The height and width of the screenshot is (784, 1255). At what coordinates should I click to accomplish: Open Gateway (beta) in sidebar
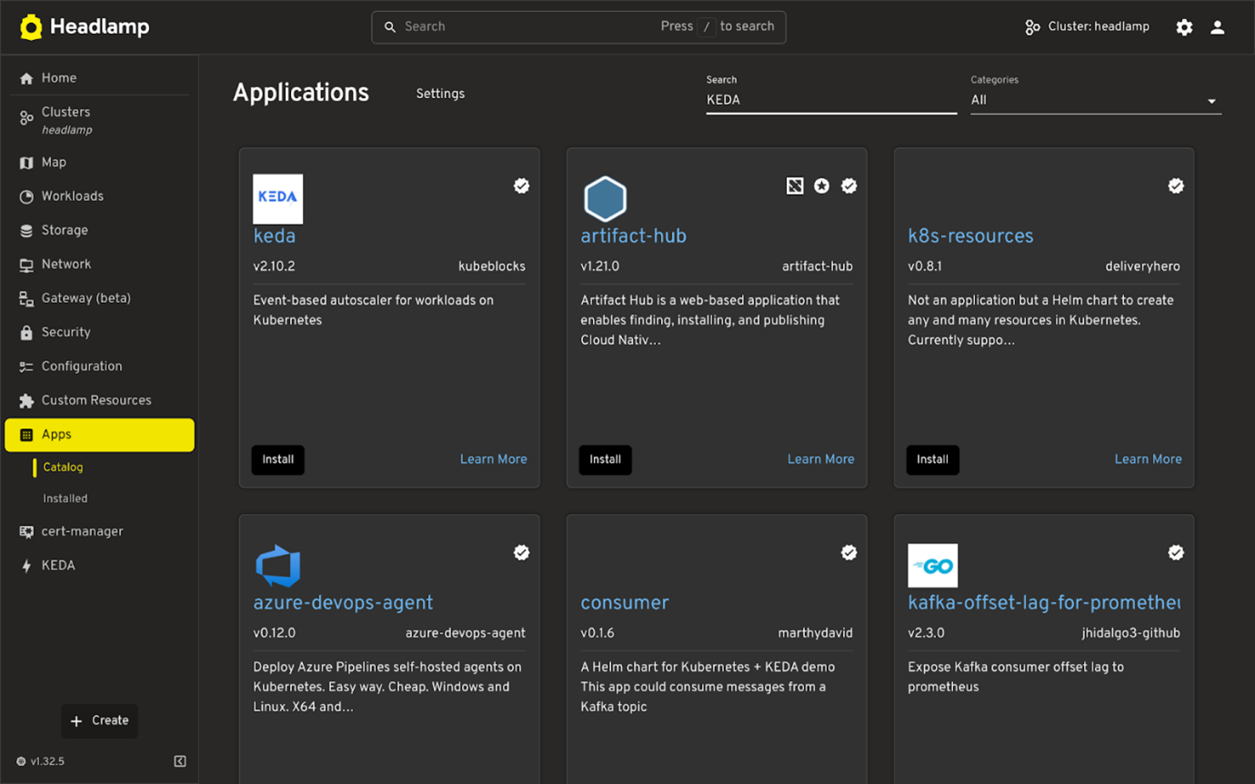[x=99, y=298]
